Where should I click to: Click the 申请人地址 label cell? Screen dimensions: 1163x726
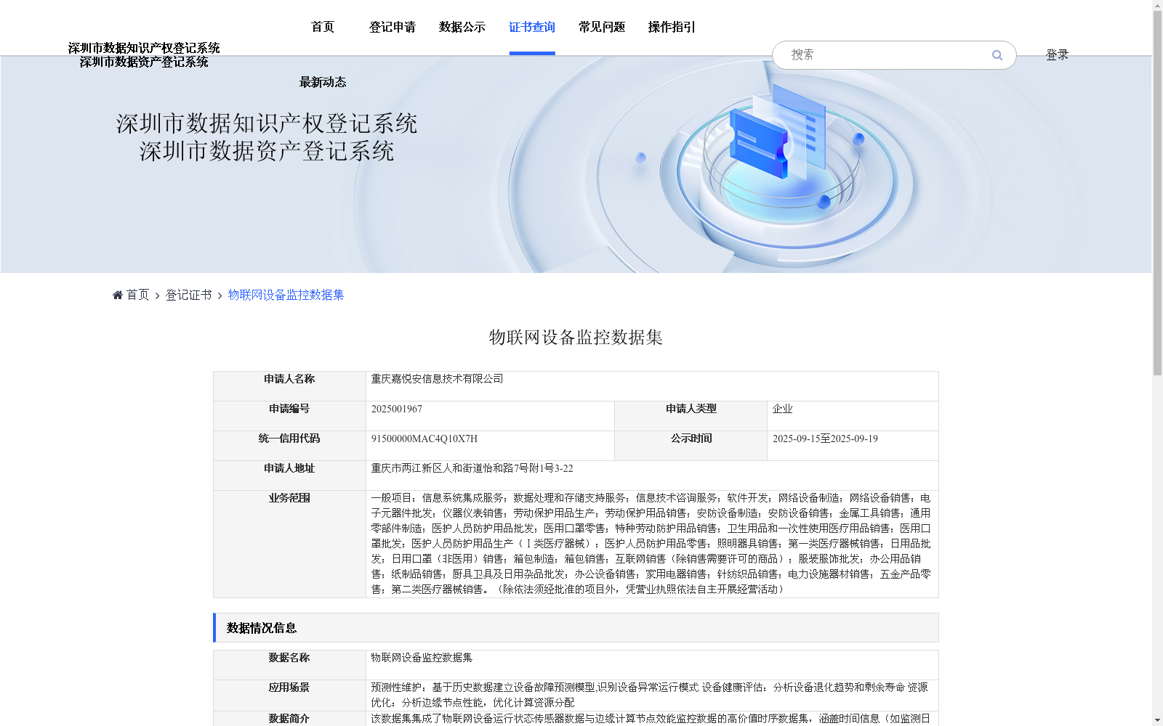(289, 475)
